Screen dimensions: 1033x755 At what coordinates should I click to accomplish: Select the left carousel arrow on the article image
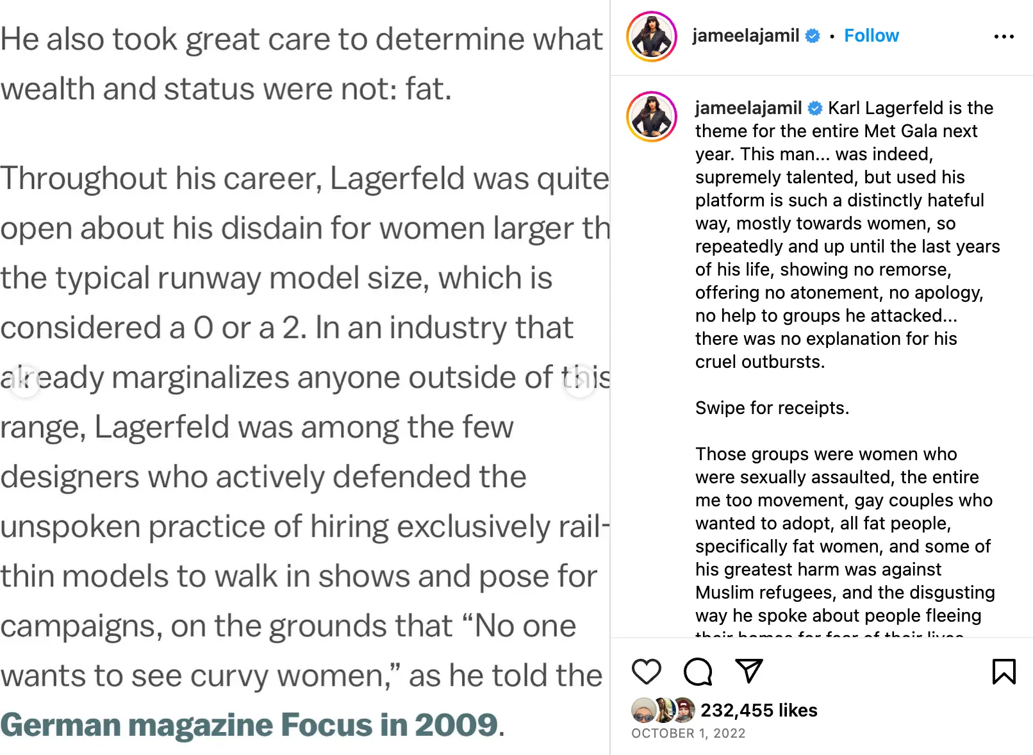click(x=26, y=381)
